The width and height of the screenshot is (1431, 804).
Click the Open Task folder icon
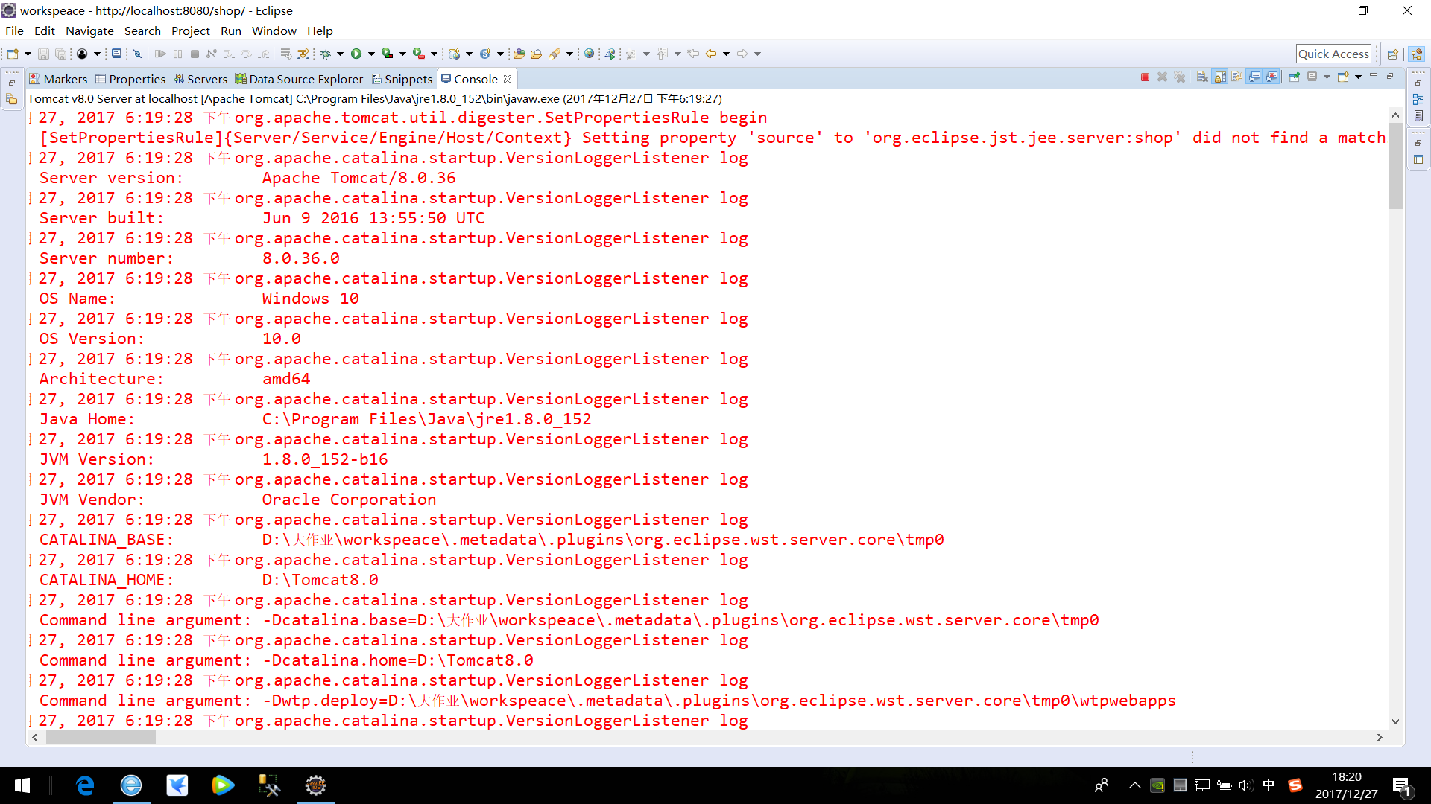pos(536,54)
